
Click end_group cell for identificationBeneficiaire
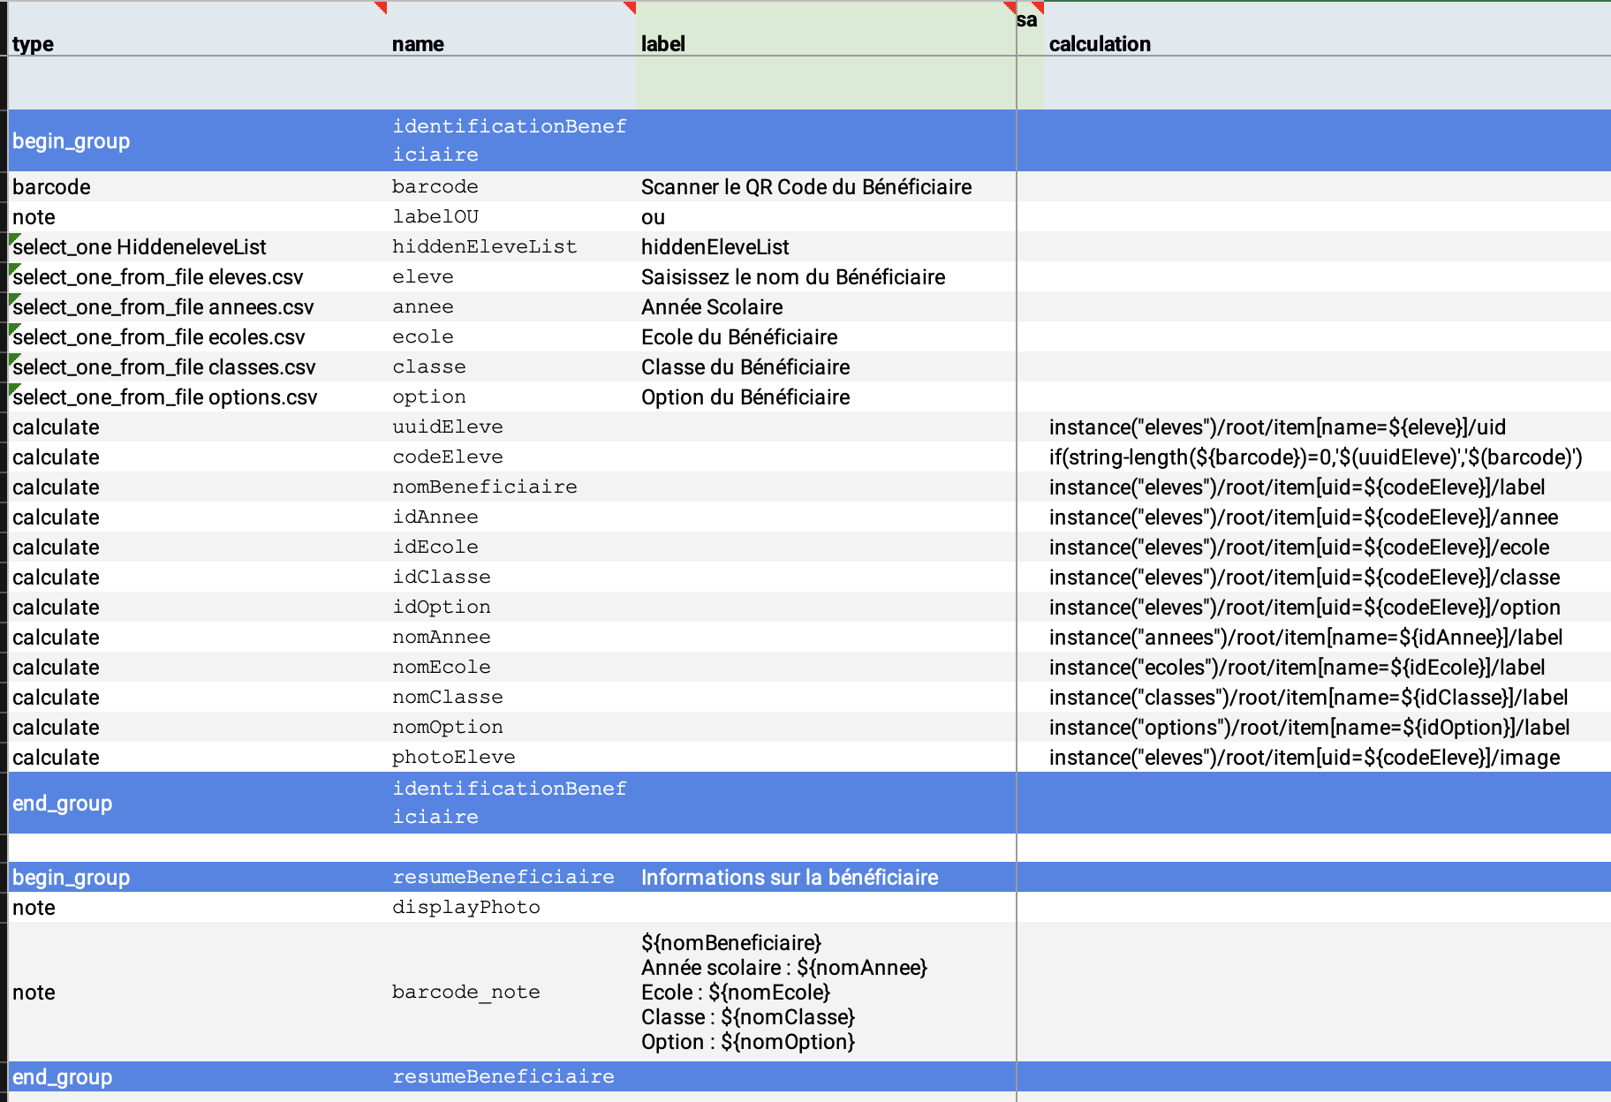(x=198, y=803)
